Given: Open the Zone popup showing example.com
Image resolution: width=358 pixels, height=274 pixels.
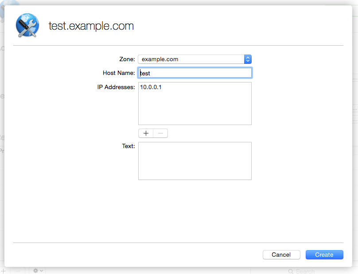Looking at the screenshot, I should [x=195, y=59].
